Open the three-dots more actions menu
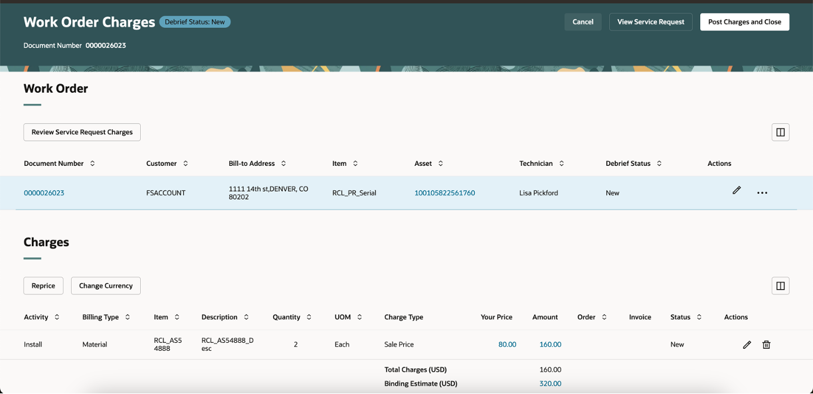Screen dimensions: 813x394 762,193
